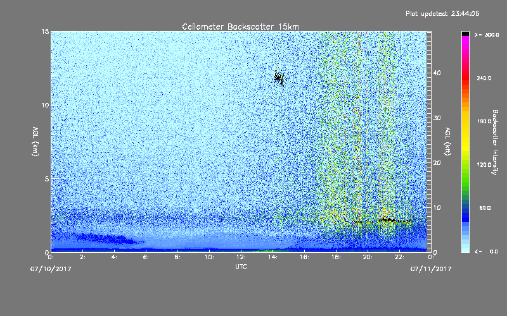Click the 'Ceilometer Backscatter 15km' plot title
Image resolution: width=507 pixels, height=316 pixels.
[x=240, y=27]
